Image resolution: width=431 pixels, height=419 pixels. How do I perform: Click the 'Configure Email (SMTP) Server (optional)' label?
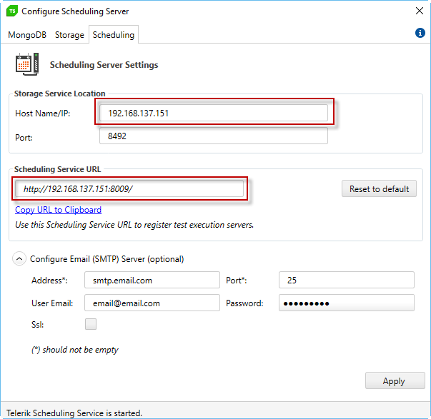pyautogui.click(x=106, y=259)
